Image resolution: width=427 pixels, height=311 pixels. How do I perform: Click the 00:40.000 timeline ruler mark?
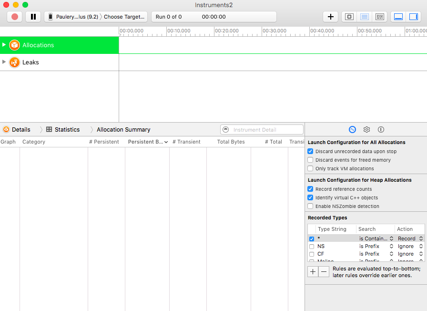click(x=322, y=31)
